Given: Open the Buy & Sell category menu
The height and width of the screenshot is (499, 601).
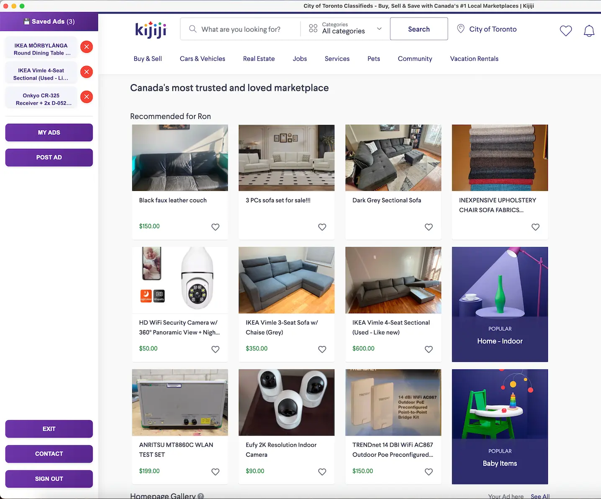Looking at the screenshot, I should (x=148, y=59).
